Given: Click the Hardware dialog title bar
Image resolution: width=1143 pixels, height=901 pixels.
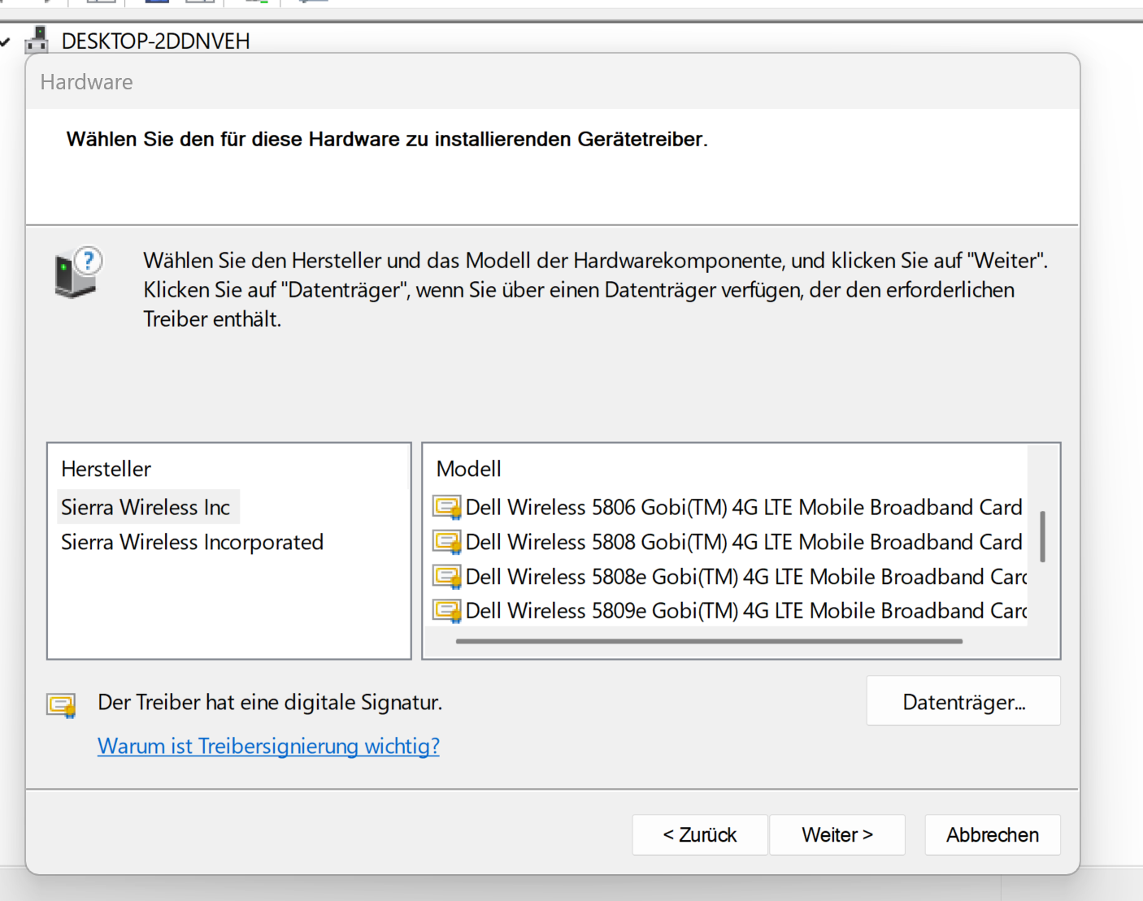Looking at the screenshot, I should pyautogui.click(x=553, y=82).
